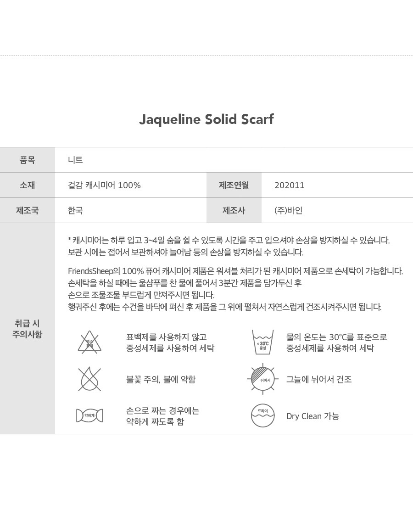Click the 제조국 header cell

[28, 210]
